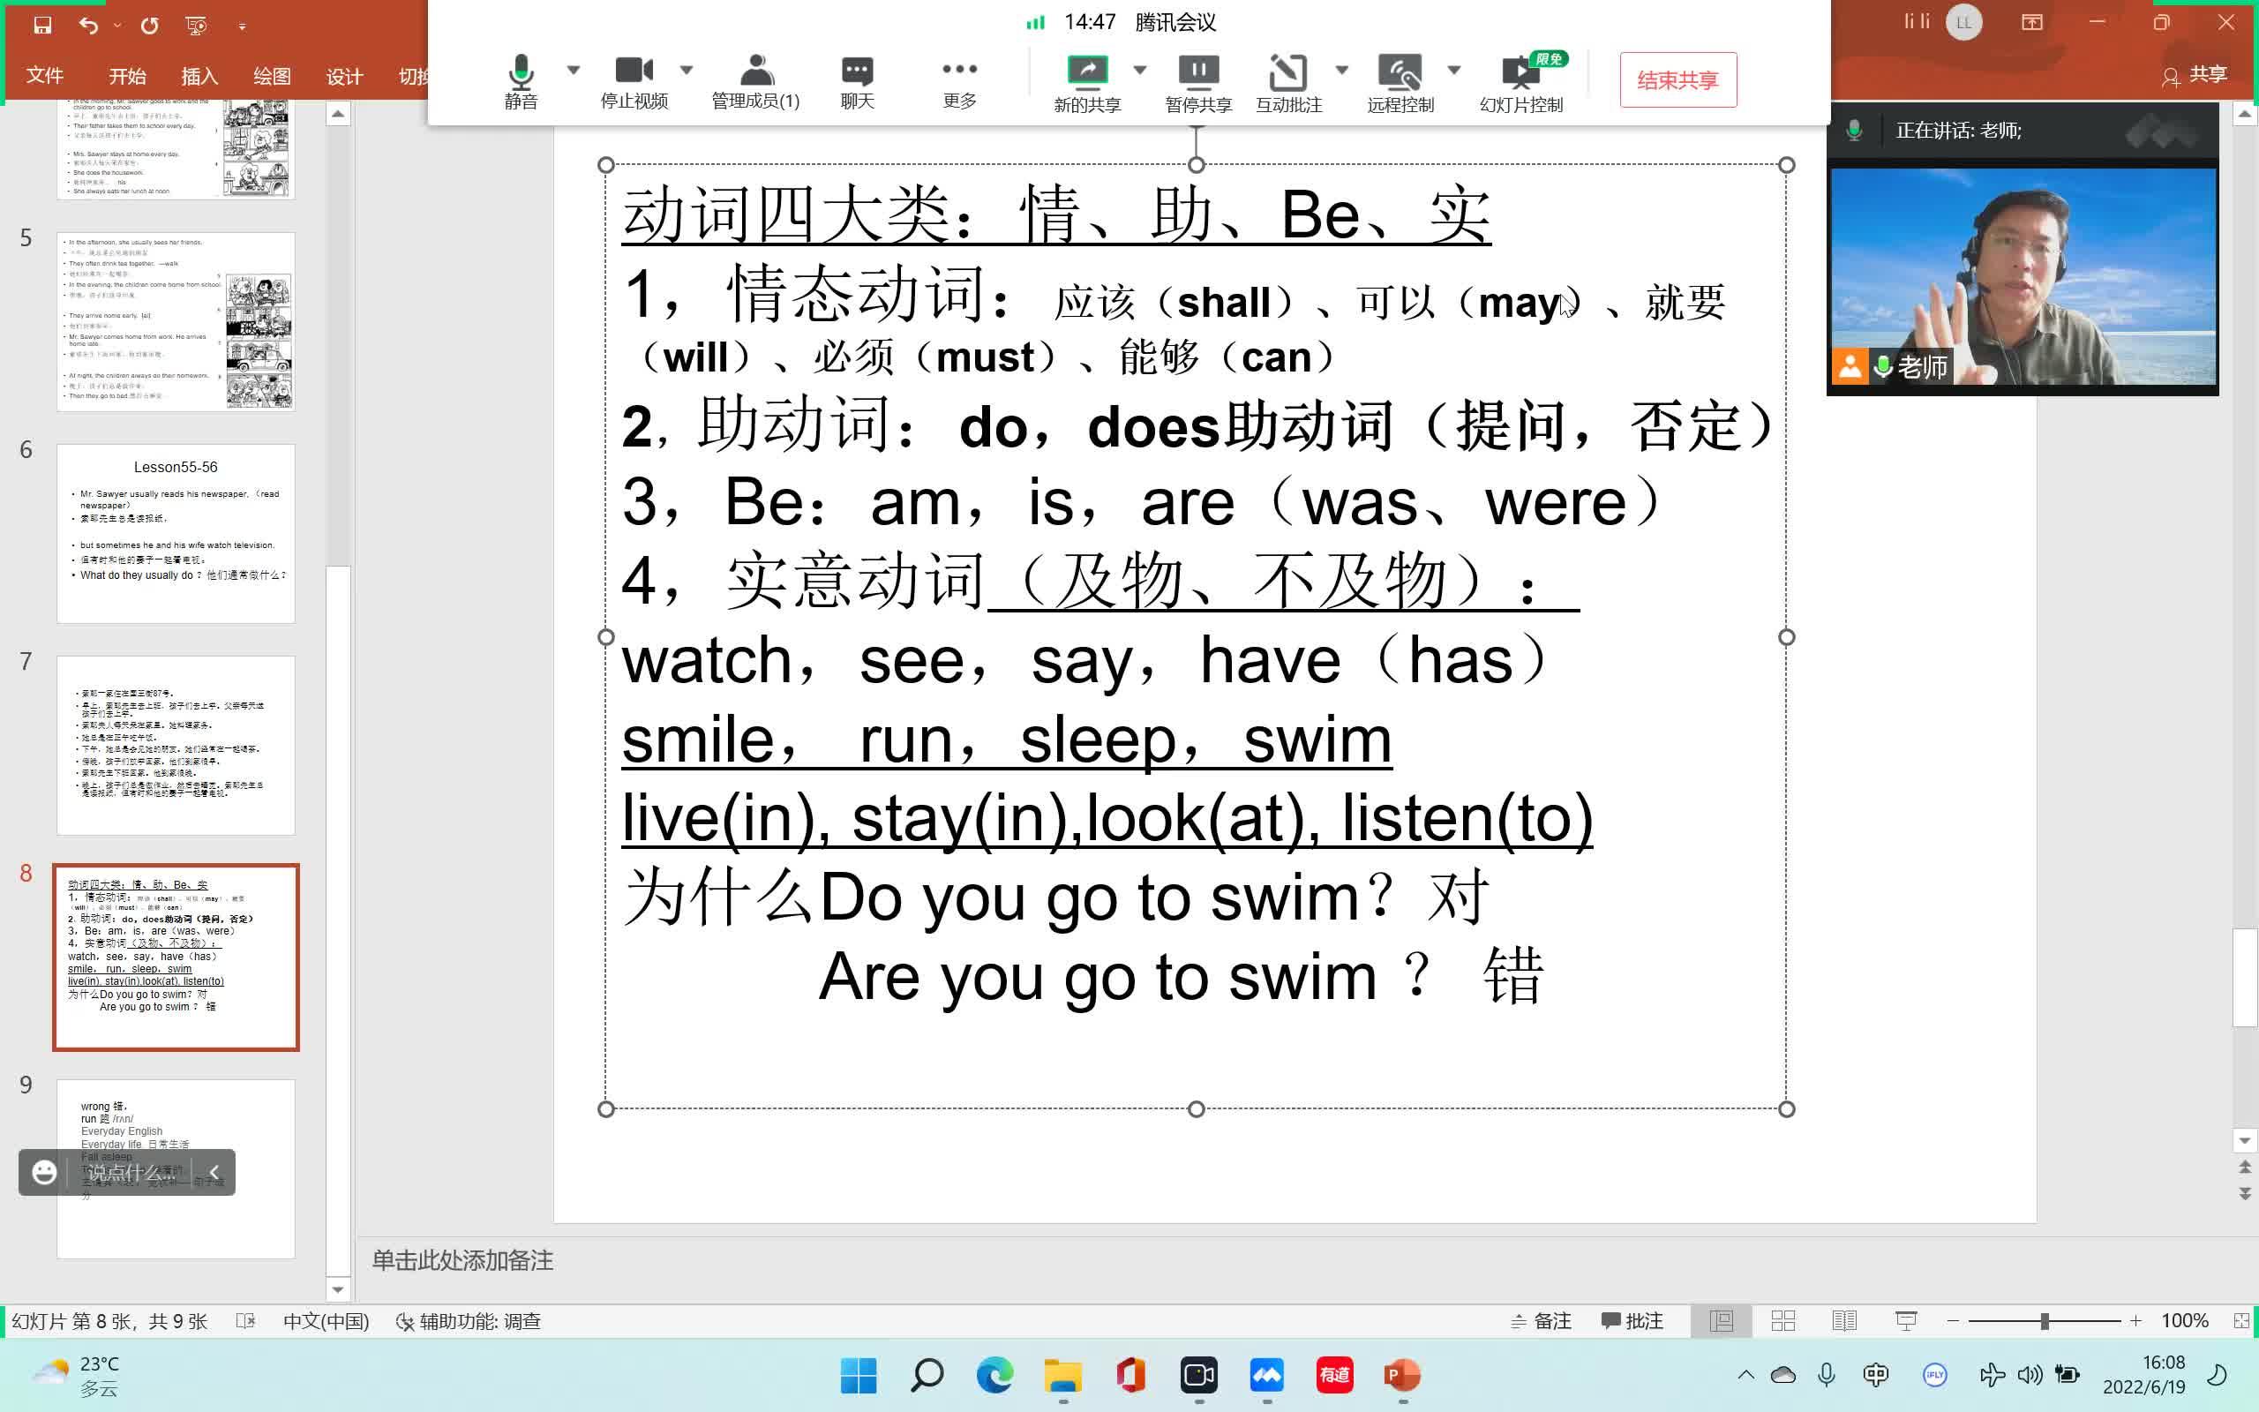The image size is (2259, 1412).
Task: Stop video camera in meeting toolbar
Action: coord(634,82)
